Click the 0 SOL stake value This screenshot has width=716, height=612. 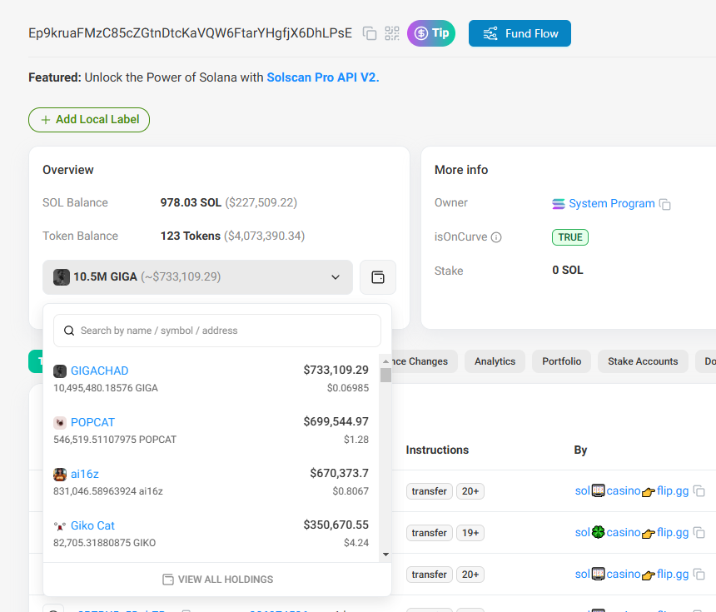(568, 271)
